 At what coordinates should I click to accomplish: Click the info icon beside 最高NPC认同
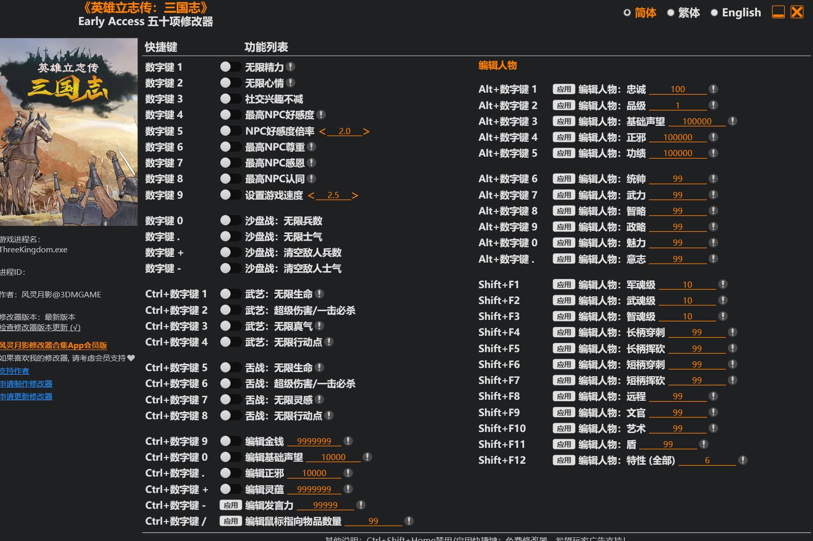pos(312,178)
